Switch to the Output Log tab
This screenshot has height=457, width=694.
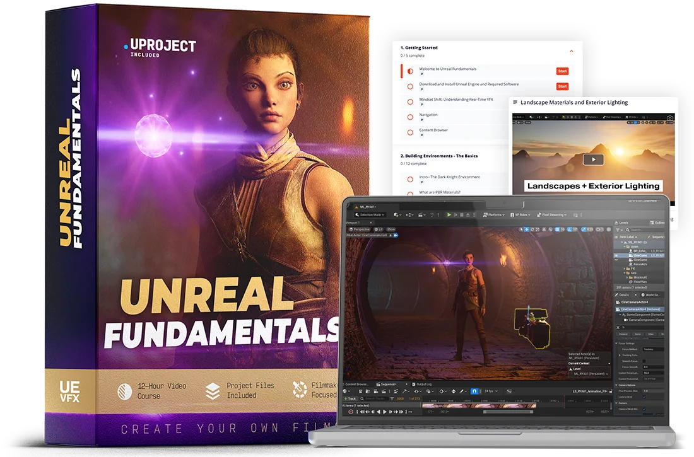422,385
